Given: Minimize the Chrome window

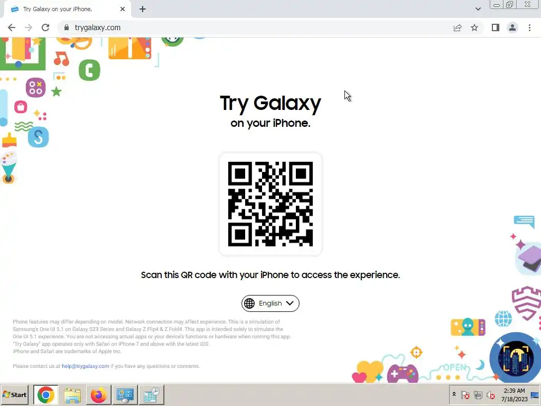Looking at the screenshot, I should pyautogui.click(x=497, y=4).
